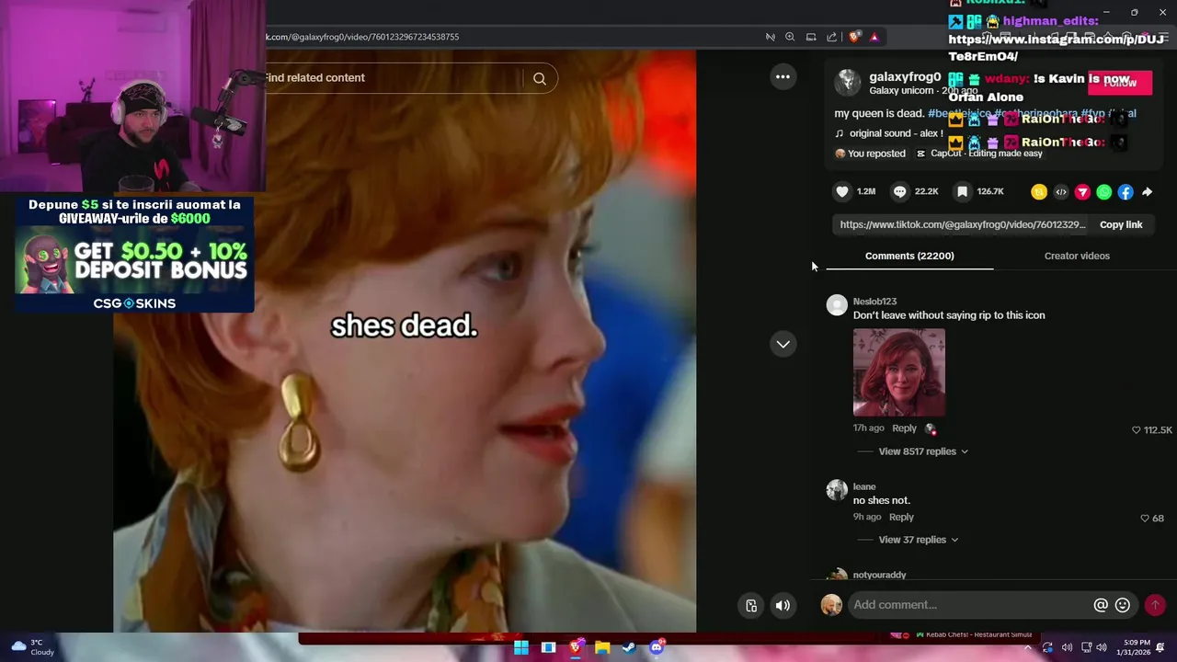Switch to the Comments (22200) tab
The image size is (1177, 662).
909,256
